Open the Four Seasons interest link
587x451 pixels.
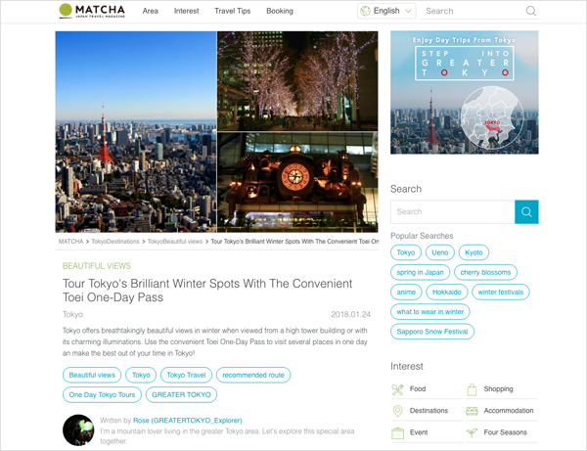point(501,432)
